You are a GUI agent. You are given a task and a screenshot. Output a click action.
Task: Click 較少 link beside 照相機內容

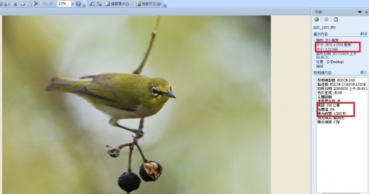pos(364,72)
